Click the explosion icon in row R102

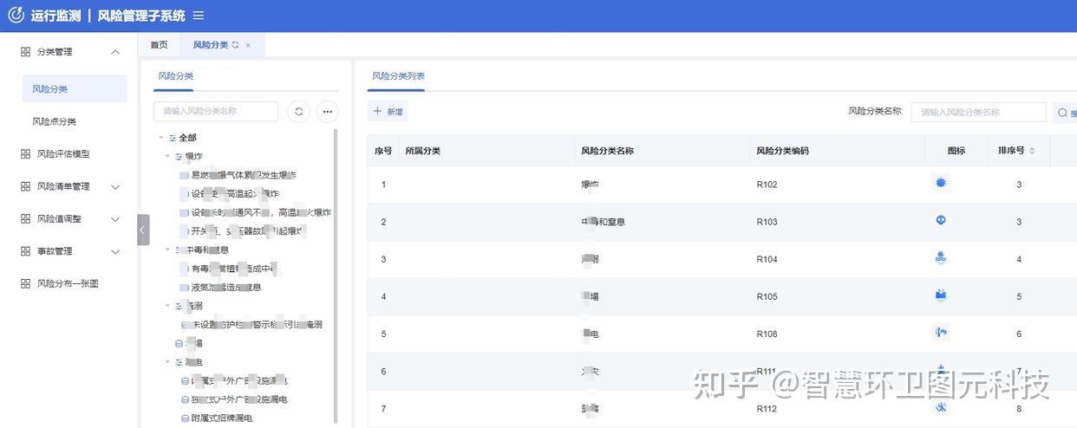pyautogui.click(x=941, y=183)
